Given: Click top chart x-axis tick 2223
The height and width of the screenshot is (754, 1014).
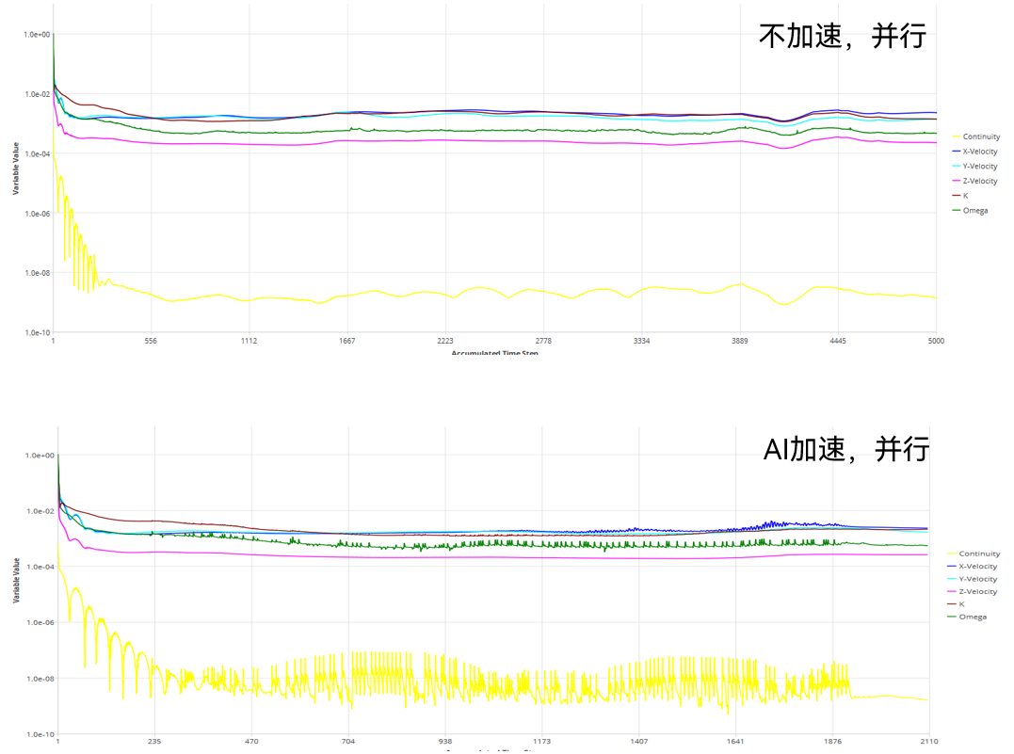Looking at the screenshot, I should [x=445, y=341].
